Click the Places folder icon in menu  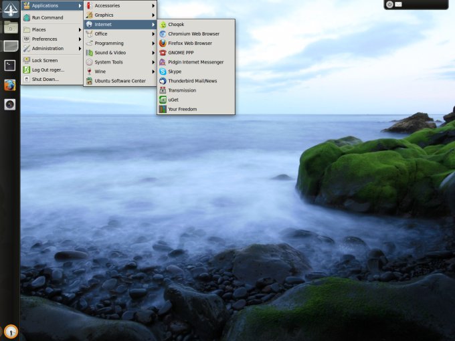coord(26,29)
